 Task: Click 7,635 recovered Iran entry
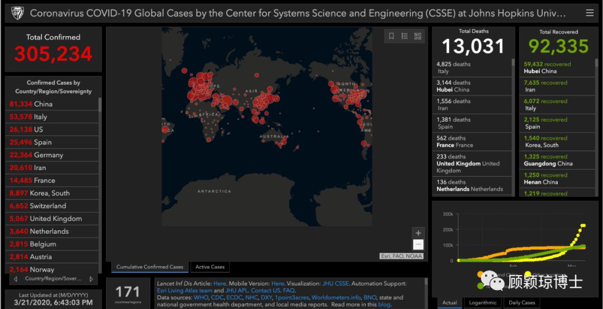(557, 86)
